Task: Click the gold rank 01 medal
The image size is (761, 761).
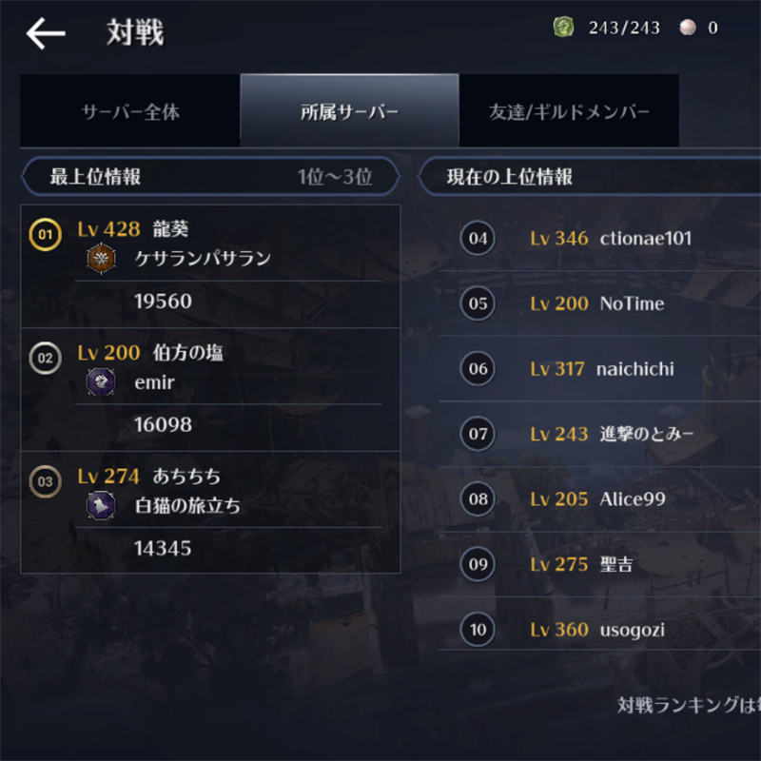Action: point(45,234)
